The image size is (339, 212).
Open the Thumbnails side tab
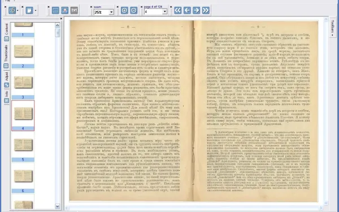pyautogui.click(x=6, y=56)
